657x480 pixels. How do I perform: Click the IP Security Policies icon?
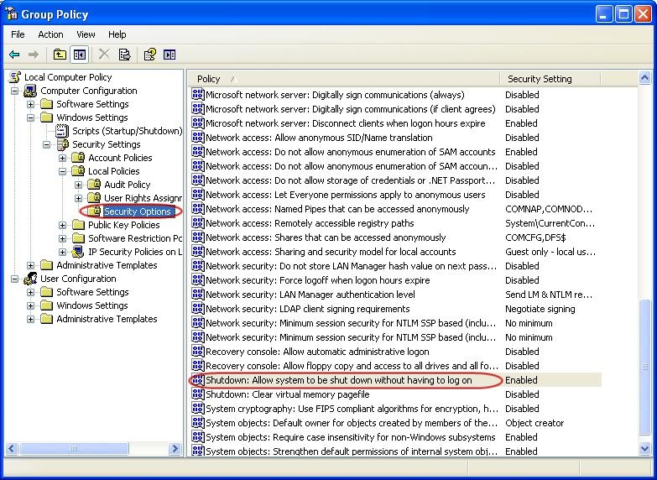click(78, 252)
